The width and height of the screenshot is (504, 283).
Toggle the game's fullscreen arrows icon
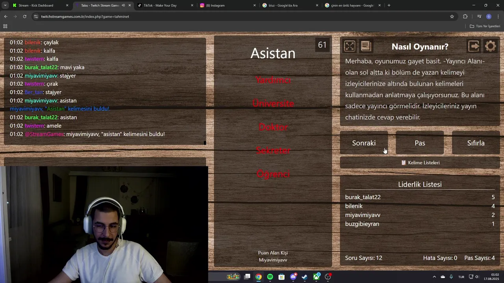(x=349, y=46)
